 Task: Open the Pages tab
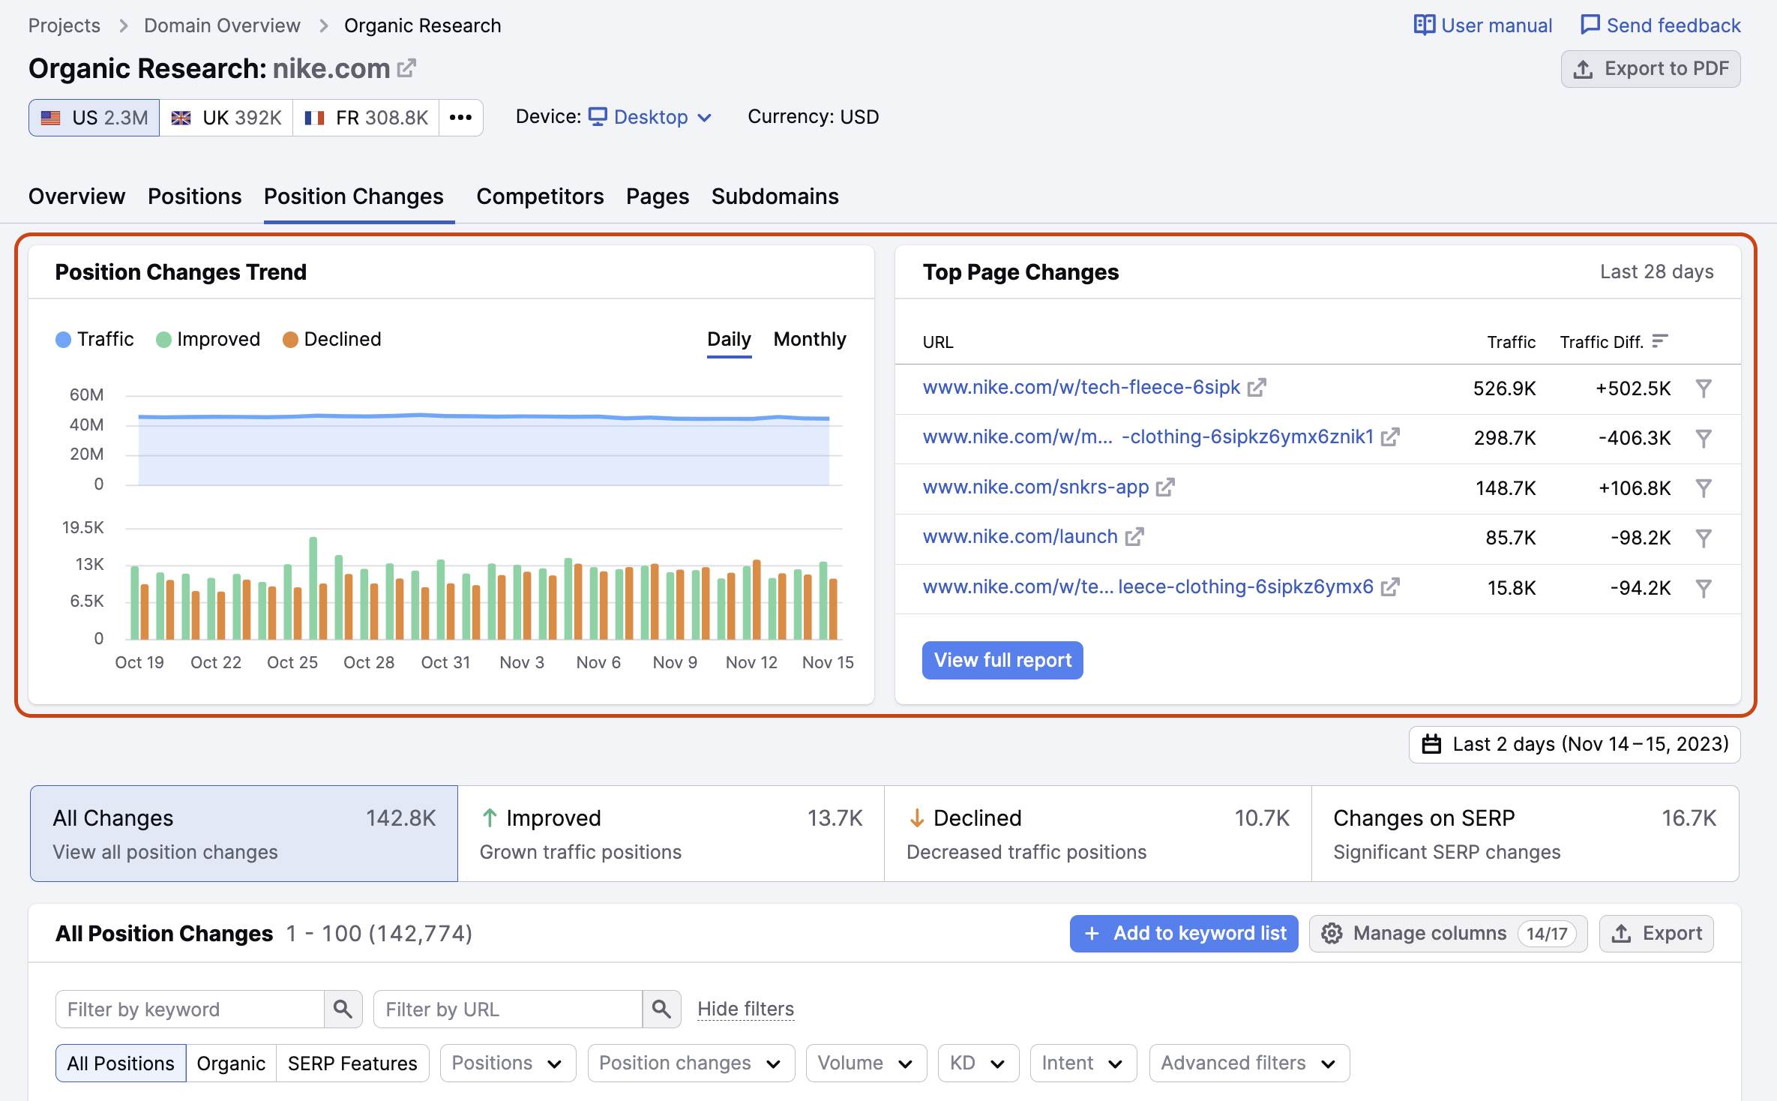pos(658,196)
